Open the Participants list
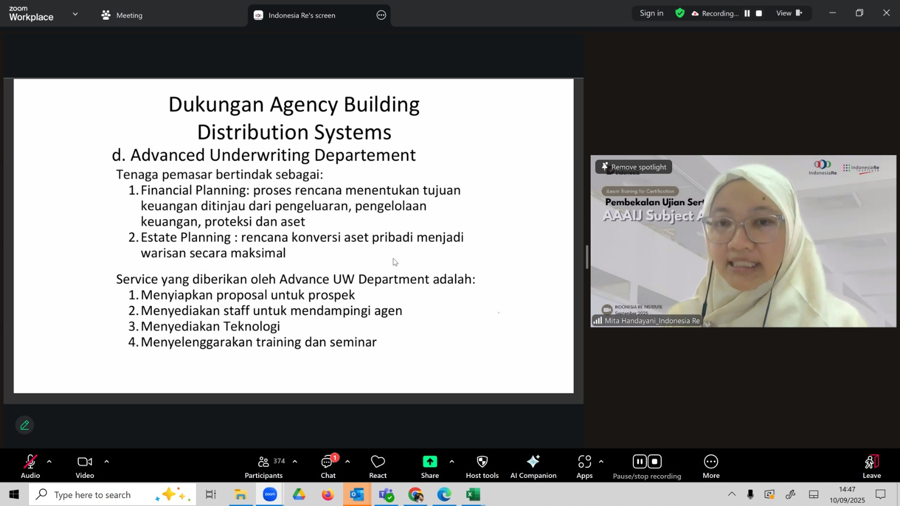 pyautogui.click(x=264, y=466)
